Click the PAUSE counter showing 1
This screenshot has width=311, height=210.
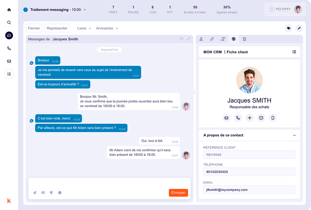tap(133, 10)
